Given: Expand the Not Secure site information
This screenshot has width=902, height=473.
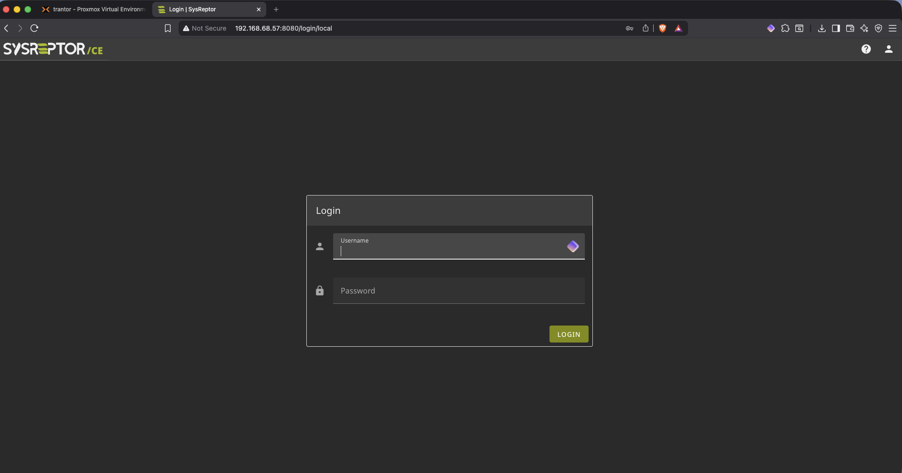Looking at the screenshot, I should (x=204, y=28).
